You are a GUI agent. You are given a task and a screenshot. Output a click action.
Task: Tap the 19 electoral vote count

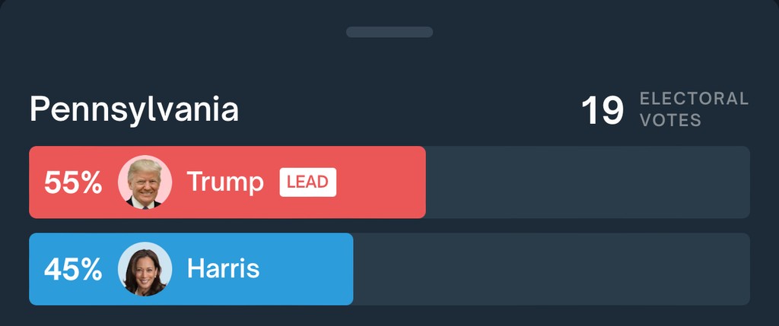point(603,110)
